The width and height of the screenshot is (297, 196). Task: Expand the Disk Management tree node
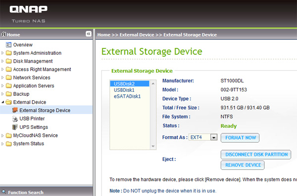click(x=2, y=61)
